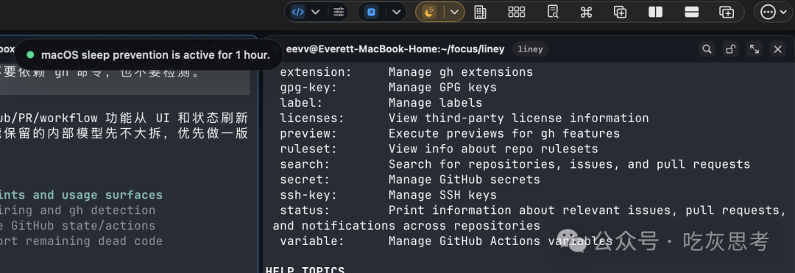The height and width of the screenshot is (273, 795).
Task: Click the 'licenses:' command line
Action: 464,118
